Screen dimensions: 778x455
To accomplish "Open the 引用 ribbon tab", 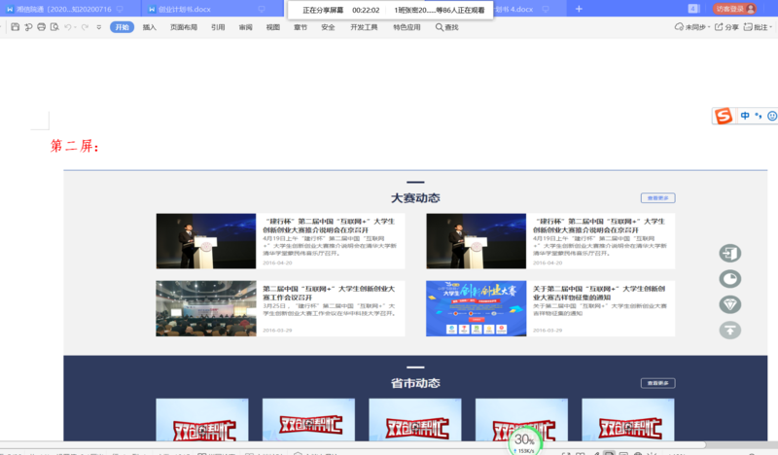I will [218, 27].
